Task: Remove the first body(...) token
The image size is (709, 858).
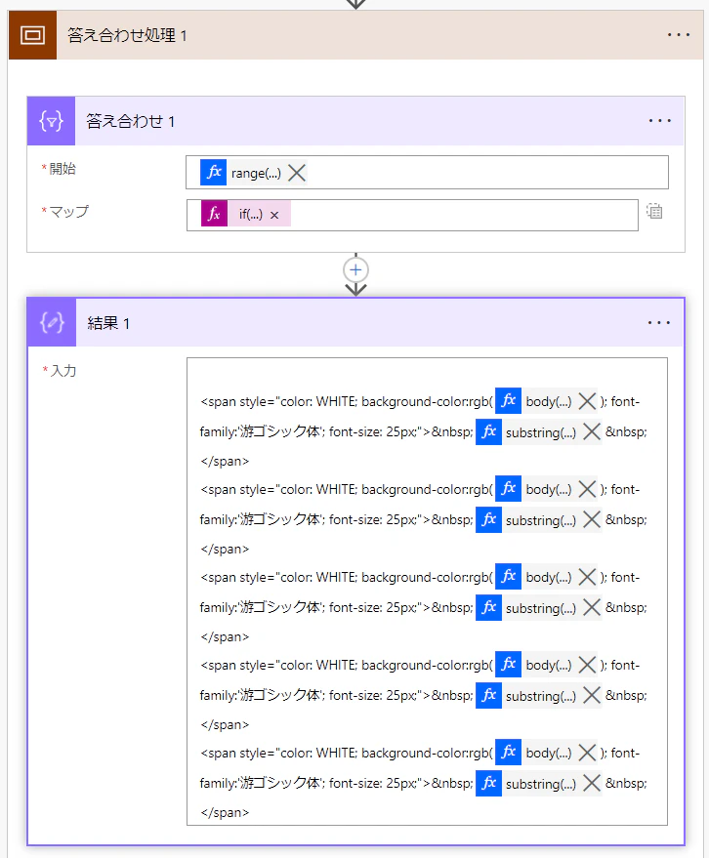Action: pyautogui.click(x=587, y=401)
